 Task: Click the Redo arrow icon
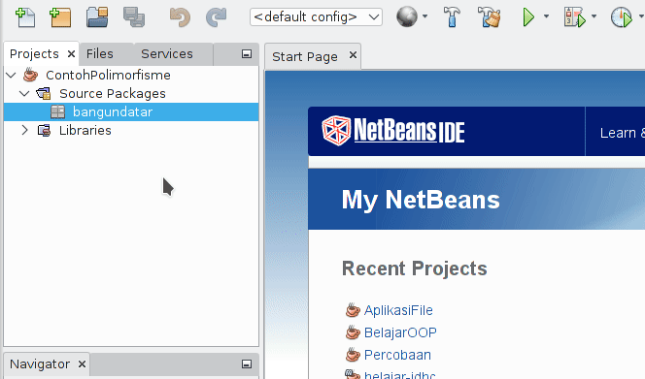(216, 17)
